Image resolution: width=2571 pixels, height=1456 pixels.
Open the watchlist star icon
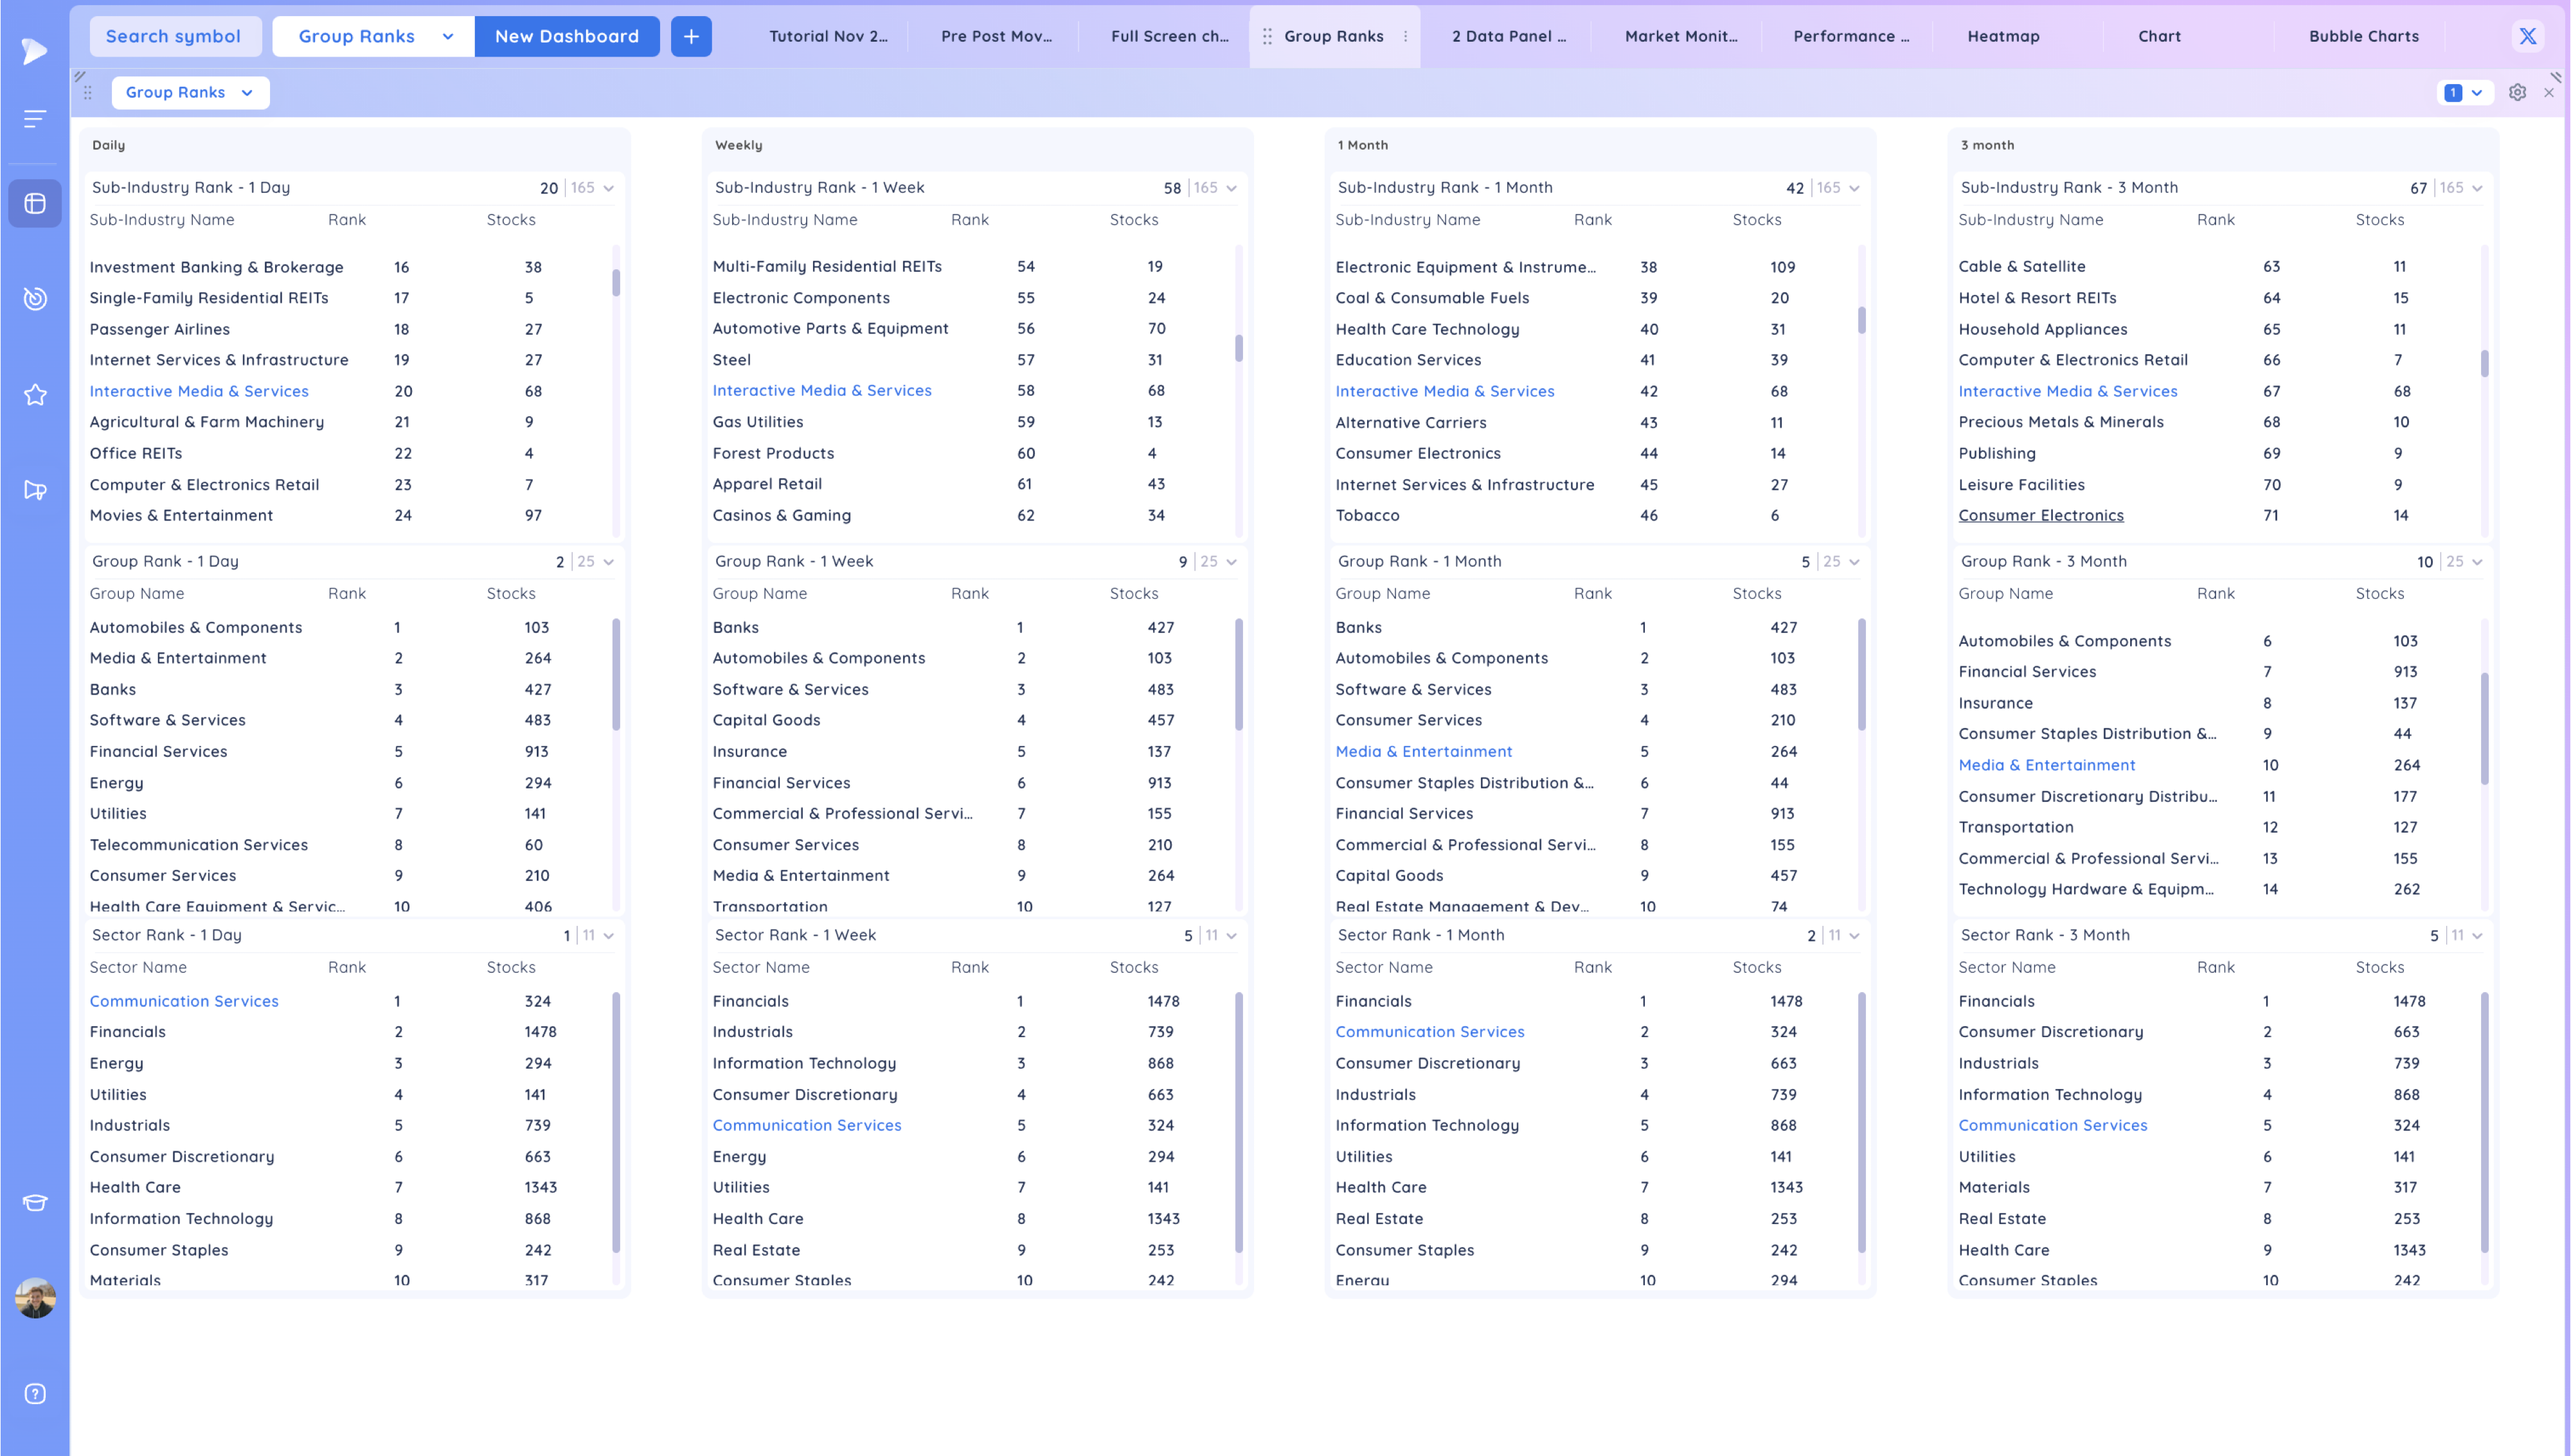click(x=35, y=394)
